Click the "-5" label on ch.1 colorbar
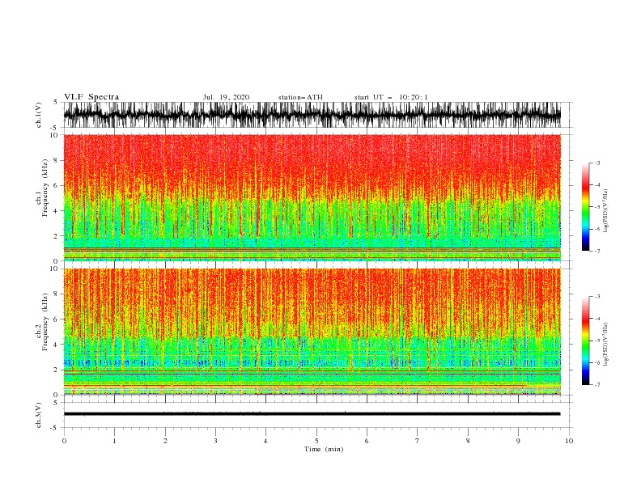 tap(597, 207)
